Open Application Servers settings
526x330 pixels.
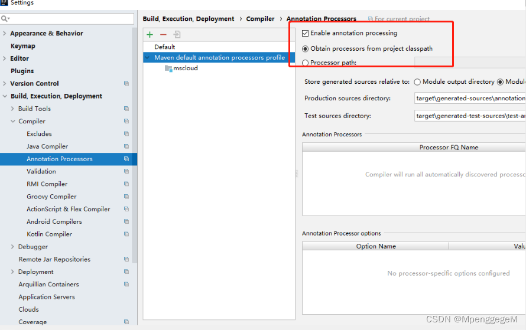[47, 297]
